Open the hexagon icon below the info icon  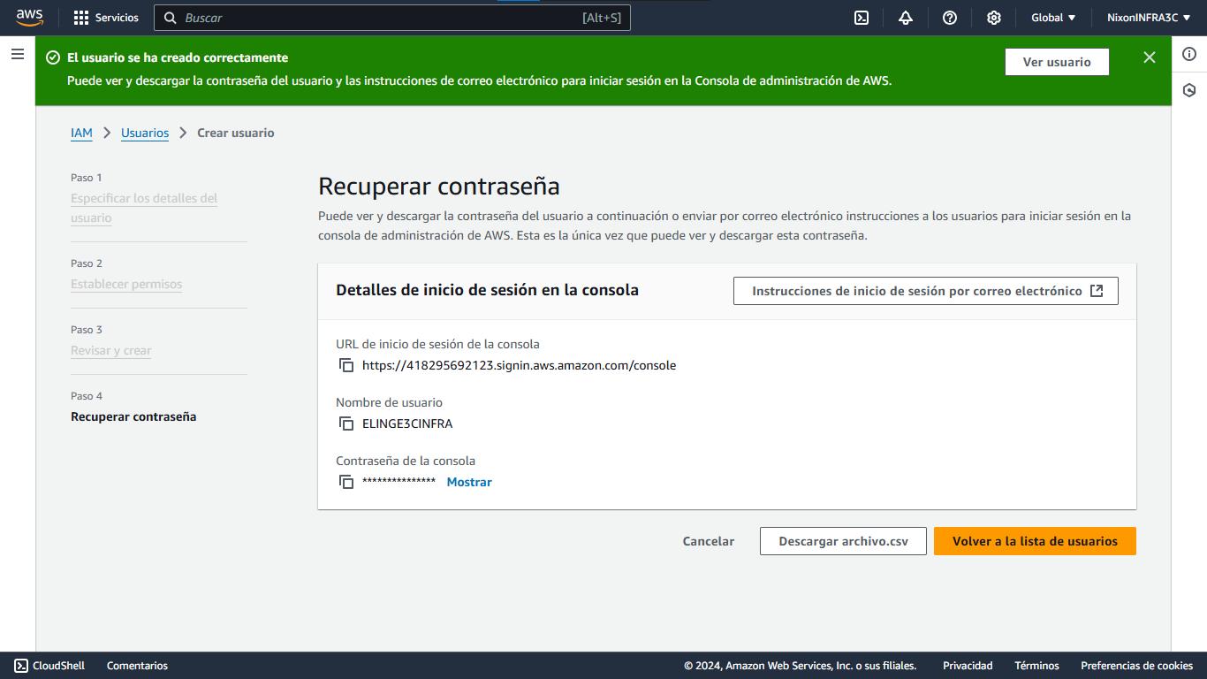(x=1189, y=90)
